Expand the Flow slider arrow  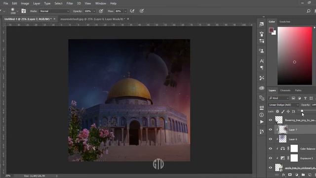125,11
